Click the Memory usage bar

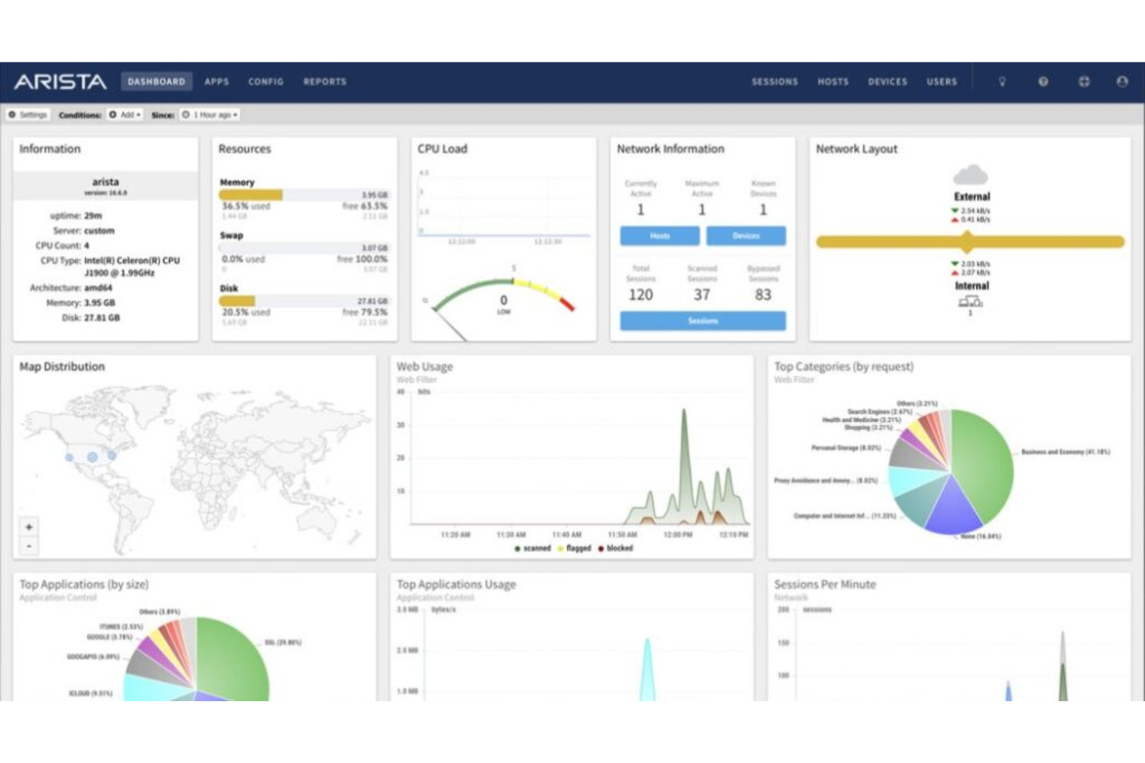point(304,195)
